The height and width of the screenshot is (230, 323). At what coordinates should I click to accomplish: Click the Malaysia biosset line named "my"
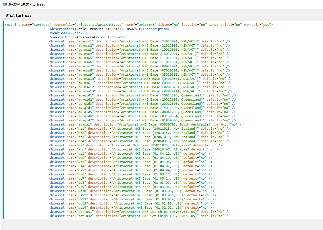[x=136, y=145]
